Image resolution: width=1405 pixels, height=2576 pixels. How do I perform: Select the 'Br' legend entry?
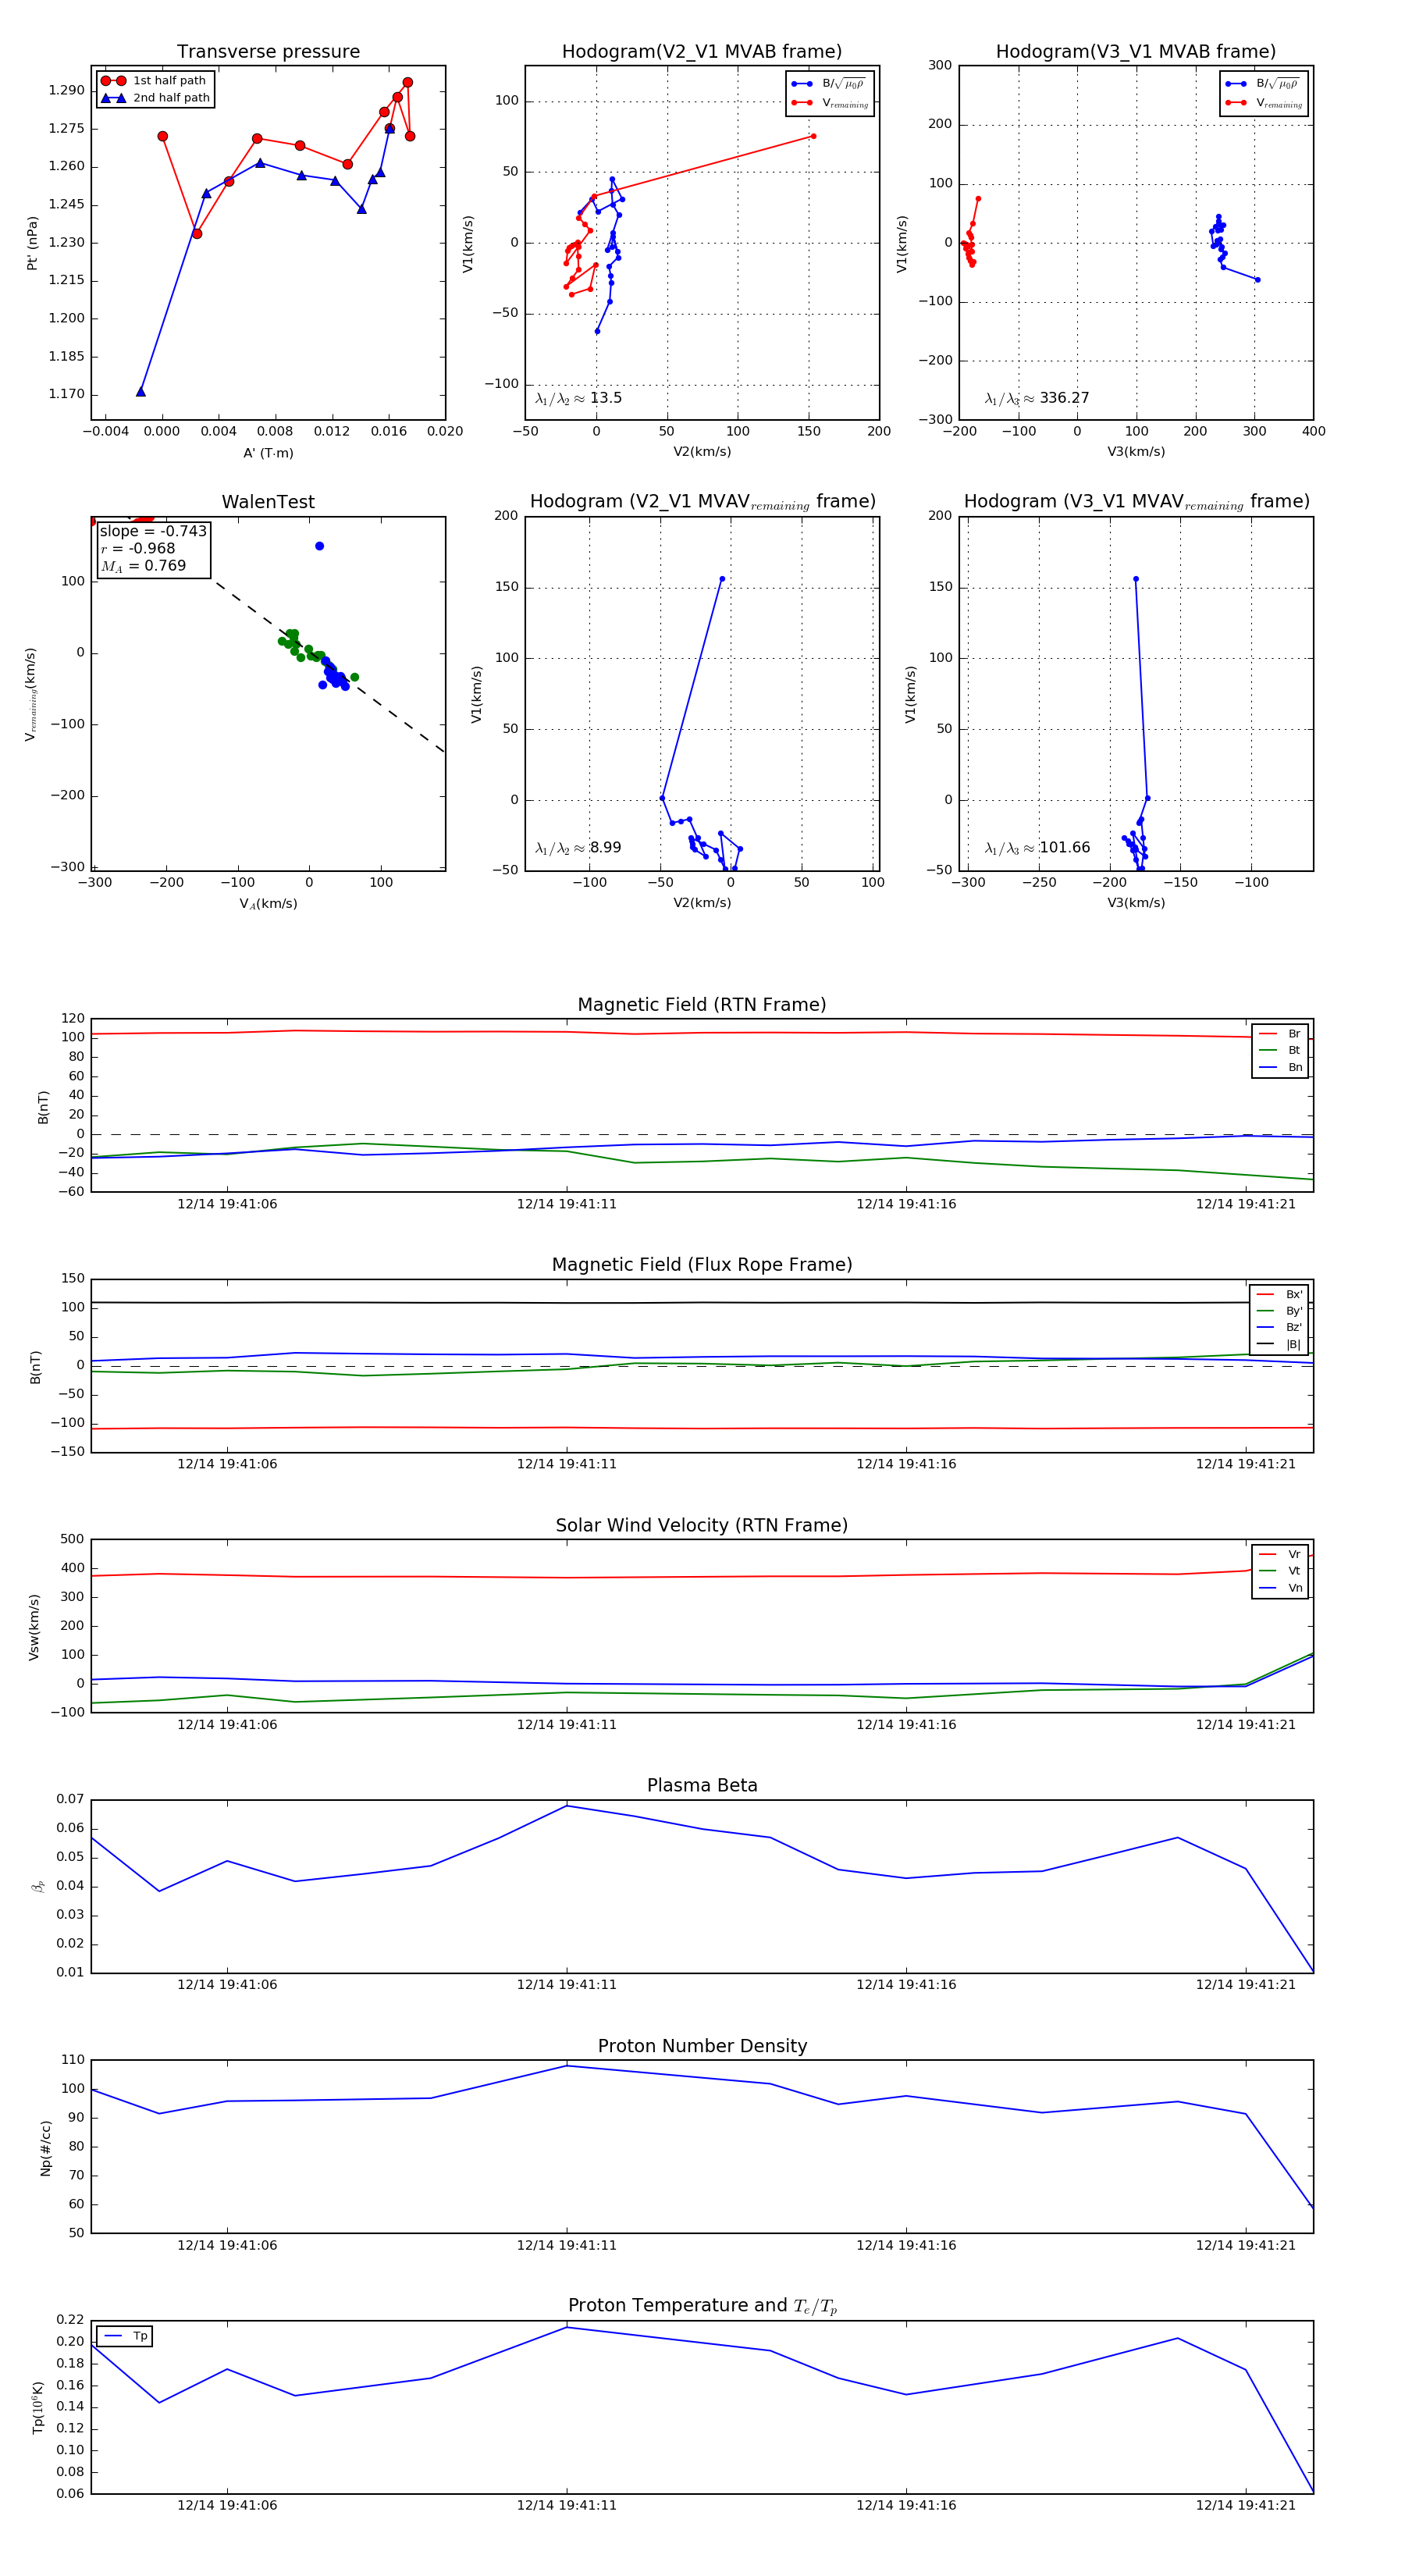tap(1280, 1034)
